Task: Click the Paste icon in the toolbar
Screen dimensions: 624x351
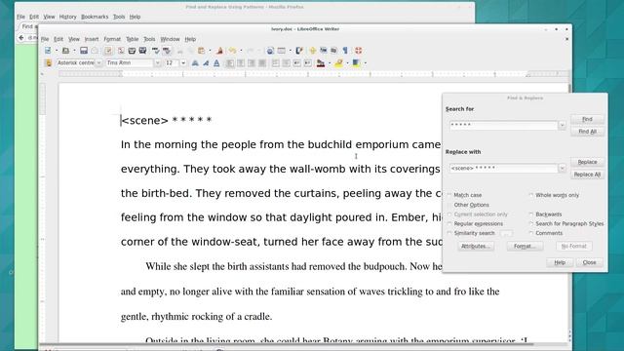Action: [x=201, y=51]
